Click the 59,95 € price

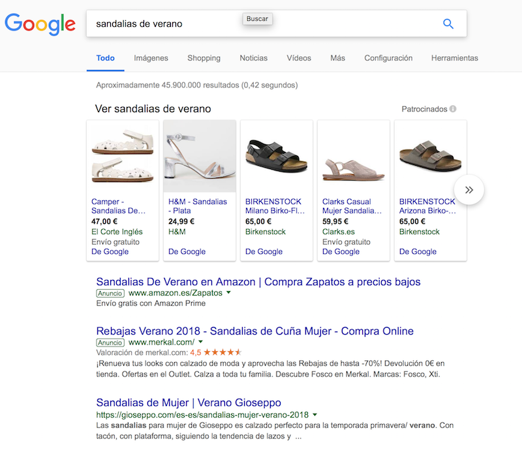coord(335,221)
